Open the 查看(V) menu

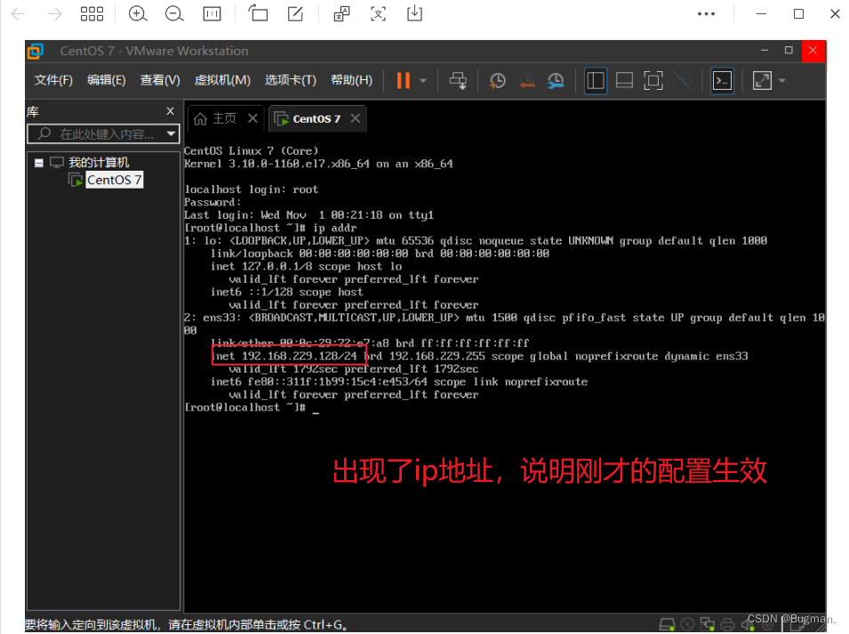160,80
